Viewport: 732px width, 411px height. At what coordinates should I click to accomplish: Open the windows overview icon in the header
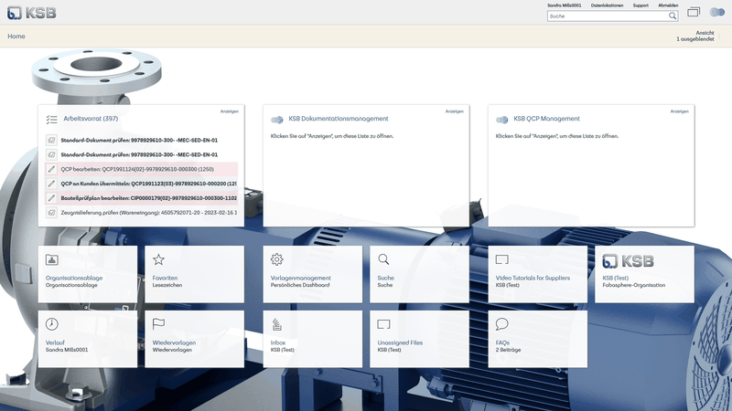coord(694,12)
